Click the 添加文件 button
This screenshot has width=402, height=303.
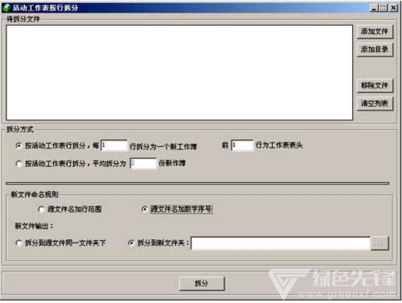coord(374,31)
